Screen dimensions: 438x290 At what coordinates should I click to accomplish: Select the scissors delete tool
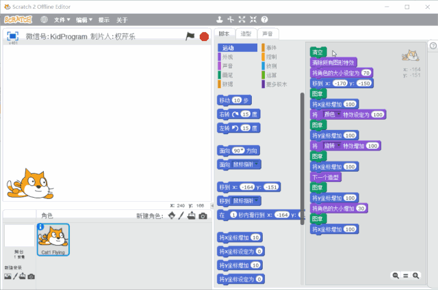[230, 20]
